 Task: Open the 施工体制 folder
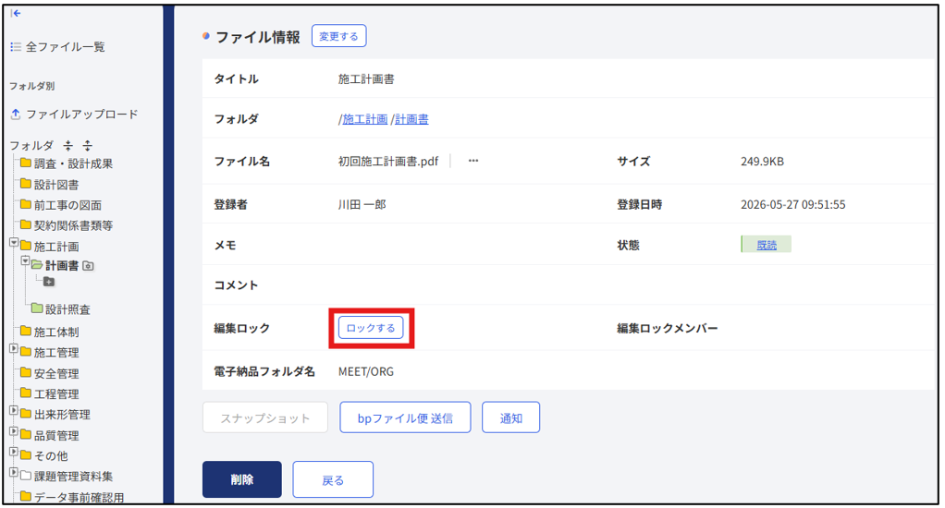49,332
